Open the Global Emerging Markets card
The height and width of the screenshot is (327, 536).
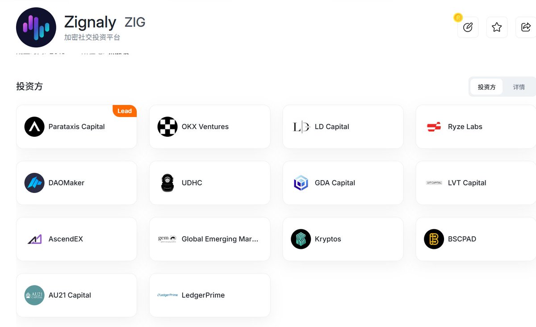(x=210, y=239)
